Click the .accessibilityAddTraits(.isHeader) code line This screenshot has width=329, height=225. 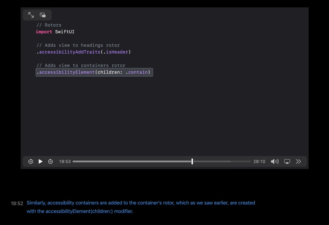(83, 52)
